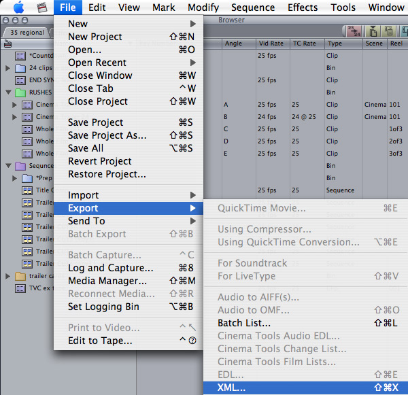Click the browser toolbar icon beside the 25/24 icon
This screenshot has height=395, width=408.
click(x=373, y=31)
